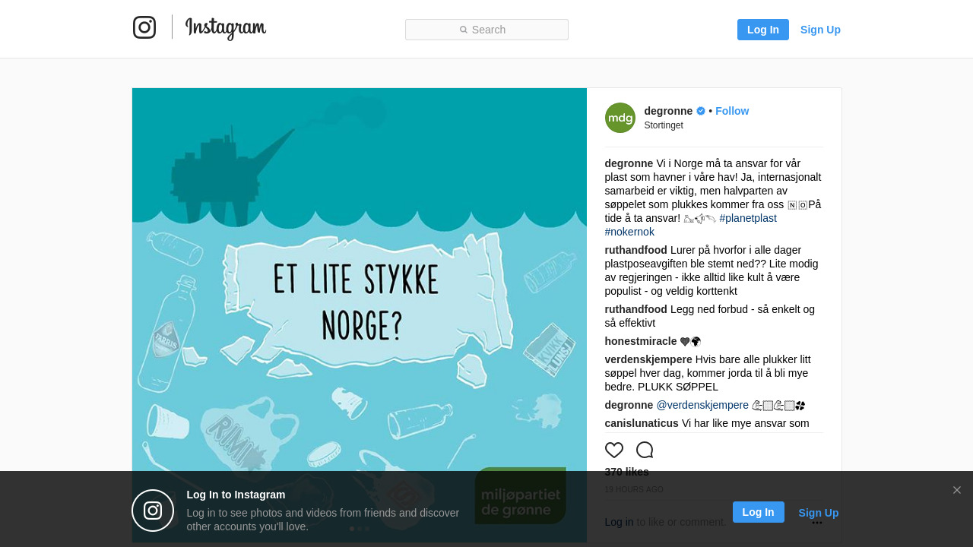The image size is (973, 547).
Task: Open the #planetplast hashtag
Action: tap(748, 218)
